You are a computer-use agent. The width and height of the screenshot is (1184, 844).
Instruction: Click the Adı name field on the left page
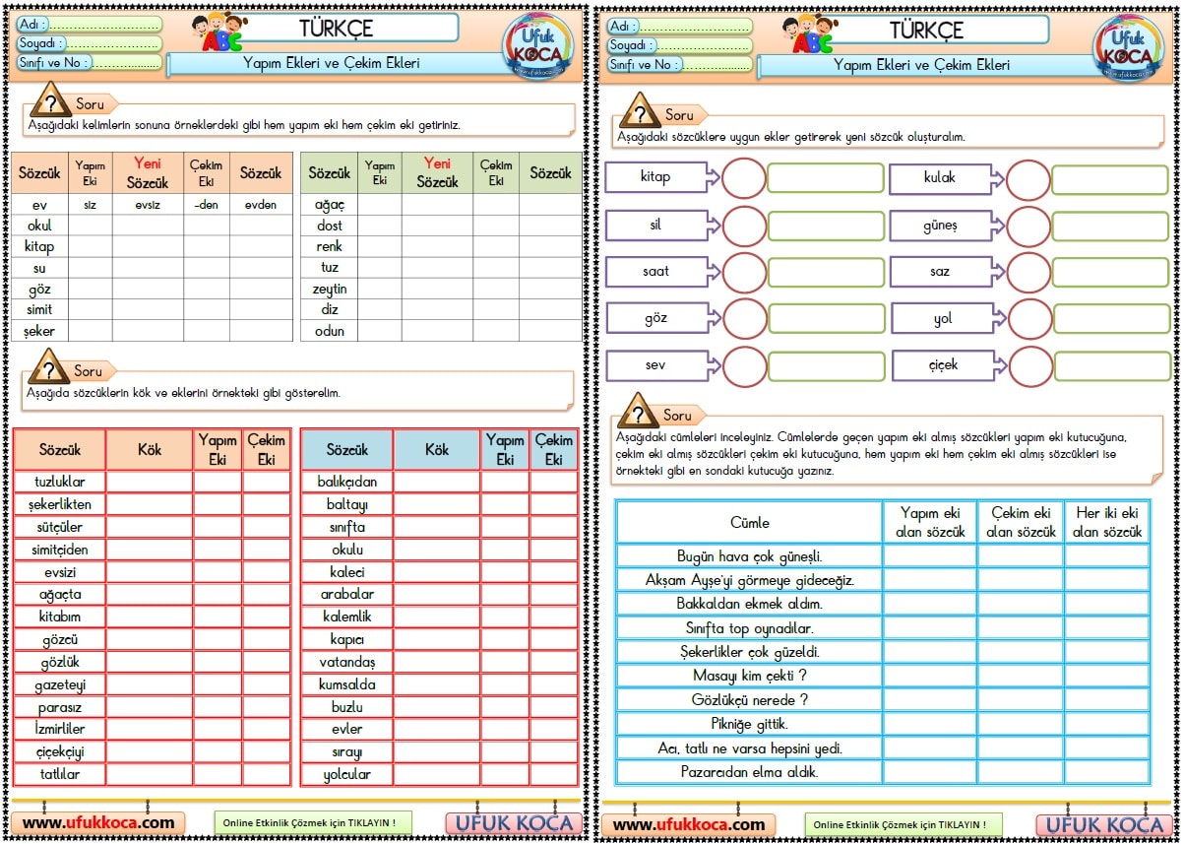click(89, 25)
